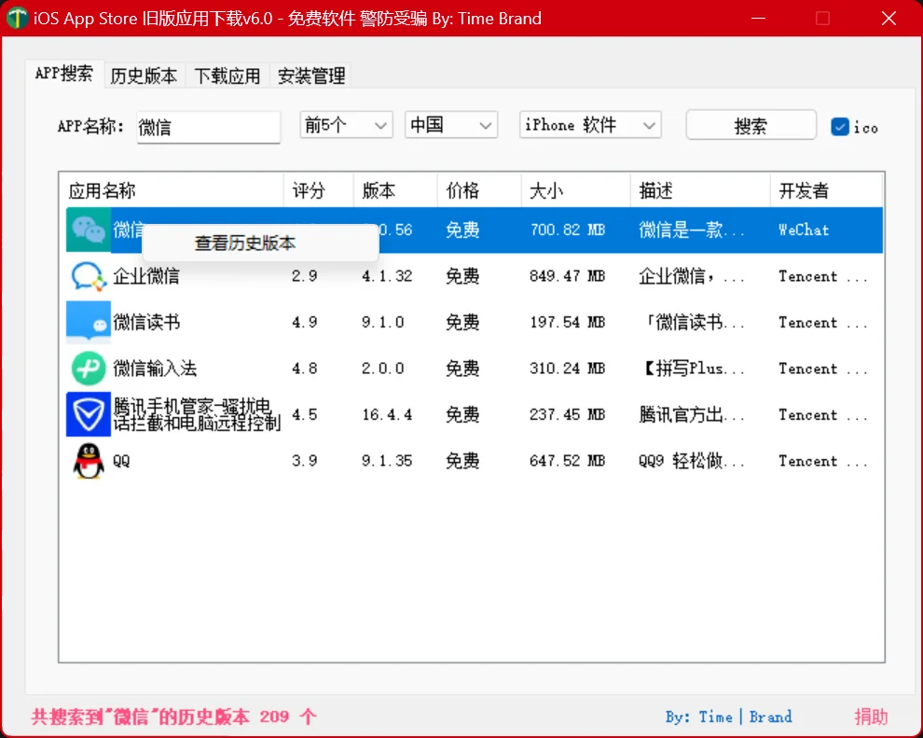Click the app icon in the title bar
Screen dimensions: 923x738
click(16, 18)
